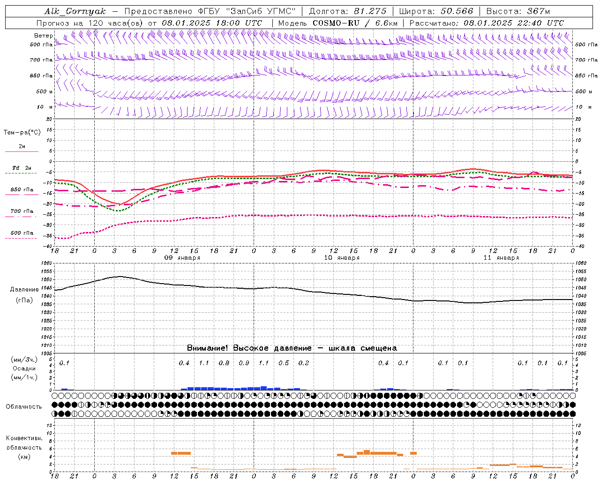Click the 0.2 precipitation value
The width and height of the screenshot is (600, 480).
pos(304,363)
